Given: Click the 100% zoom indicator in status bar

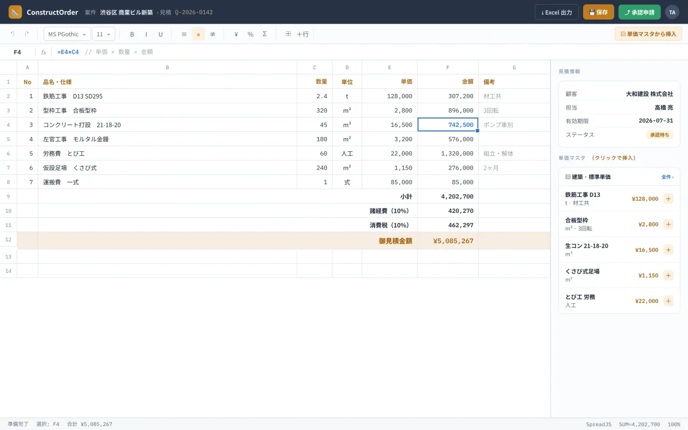Looking at the screenshot, I should (674, 424).
